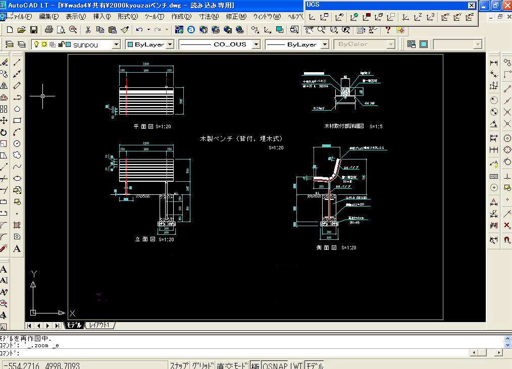Save the drawing with the floppy icon

tap(34, 30)
